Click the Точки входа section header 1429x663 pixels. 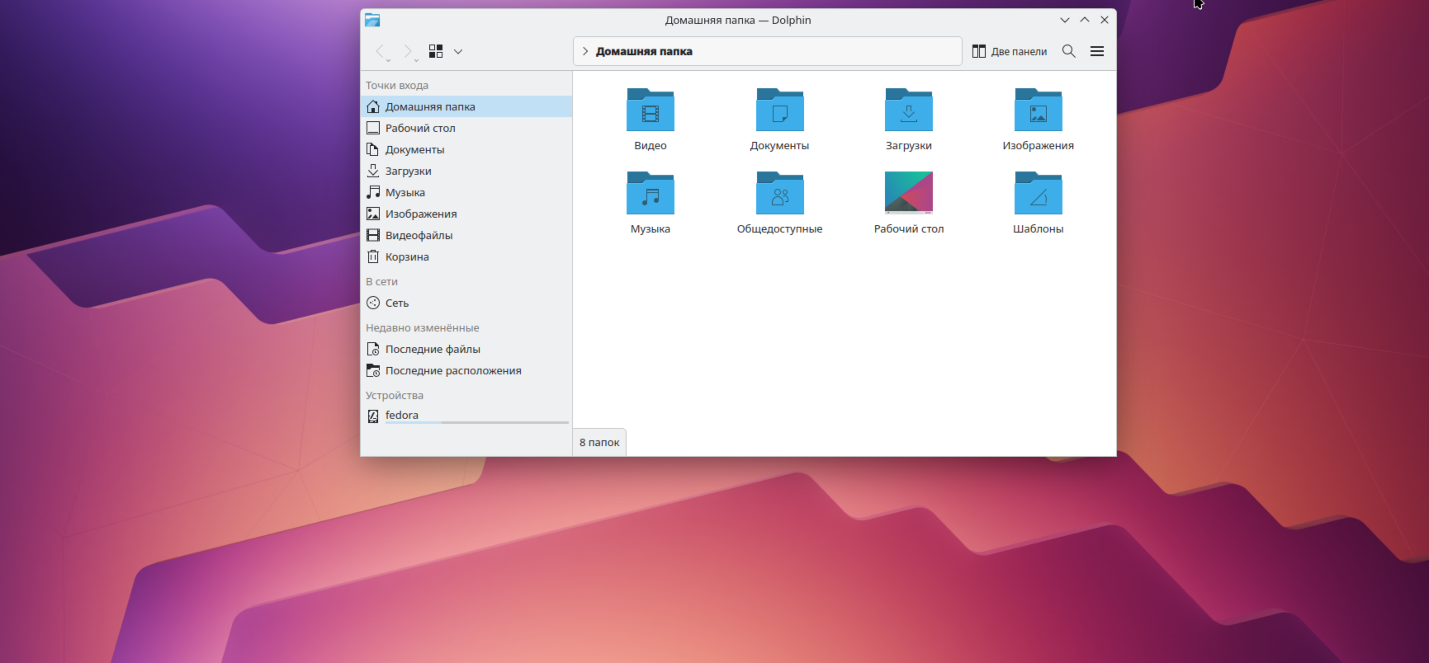point(397,85)
